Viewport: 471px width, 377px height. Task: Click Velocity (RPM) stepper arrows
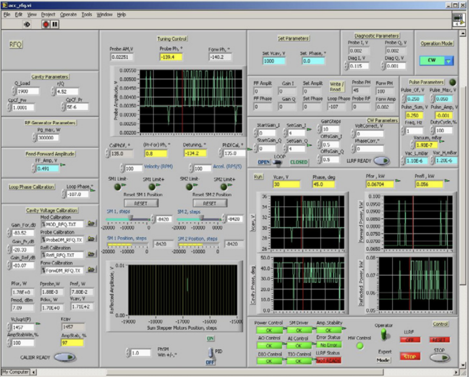[x=122, y=168]
